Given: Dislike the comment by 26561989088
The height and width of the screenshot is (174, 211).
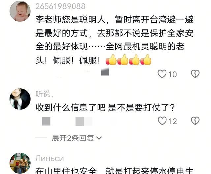Looking at the screenshot, I should click(x=195, y=74).
